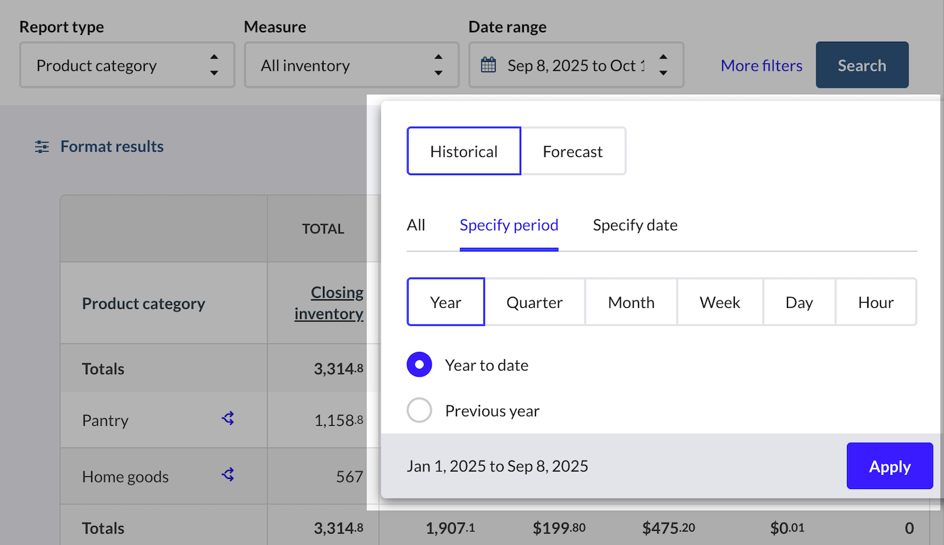Switch to the Specify date tab

point(635,225)
